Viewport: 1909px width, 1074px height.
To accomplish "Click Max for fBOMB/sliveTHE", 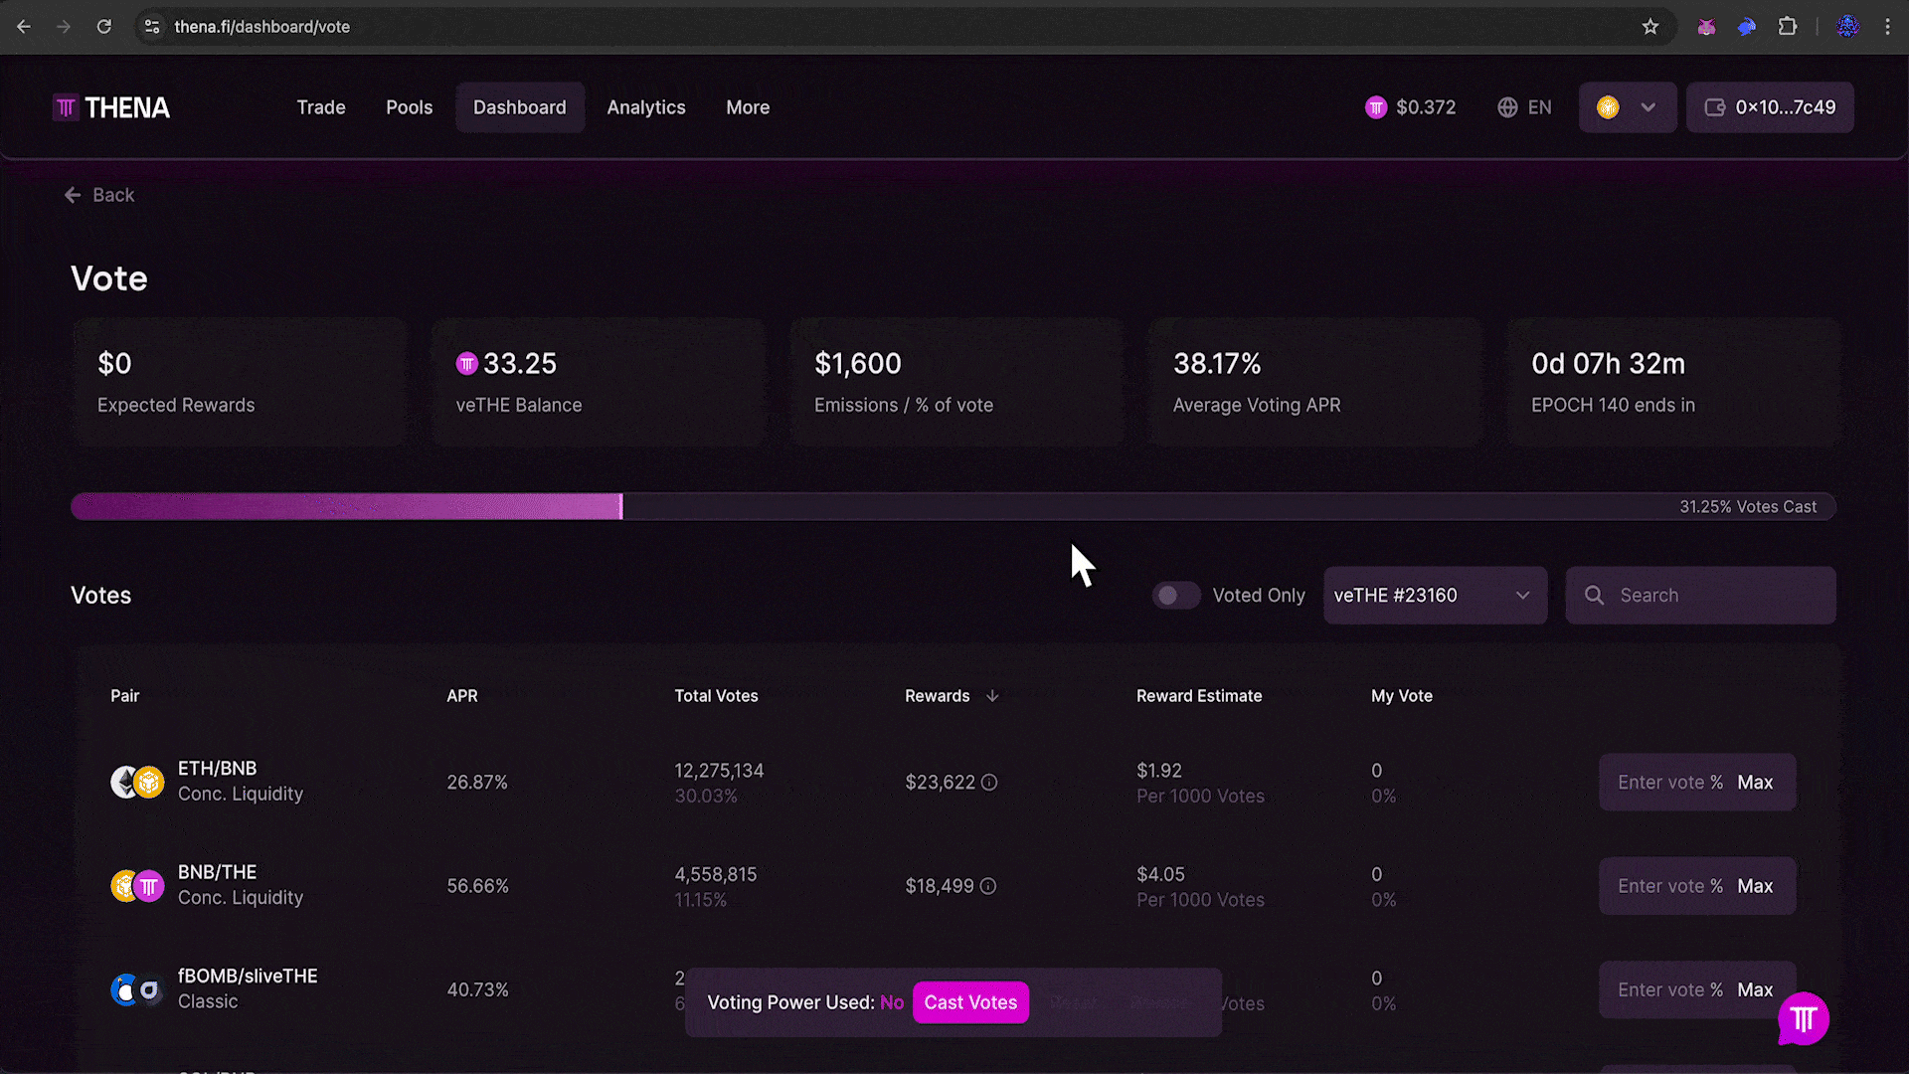I will coord(1755,989).
